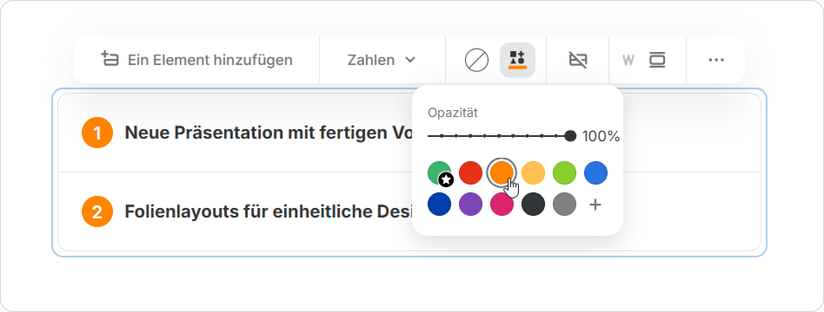Click the W width icon
This screenshot has width=824, height=312.
[628, 60]
